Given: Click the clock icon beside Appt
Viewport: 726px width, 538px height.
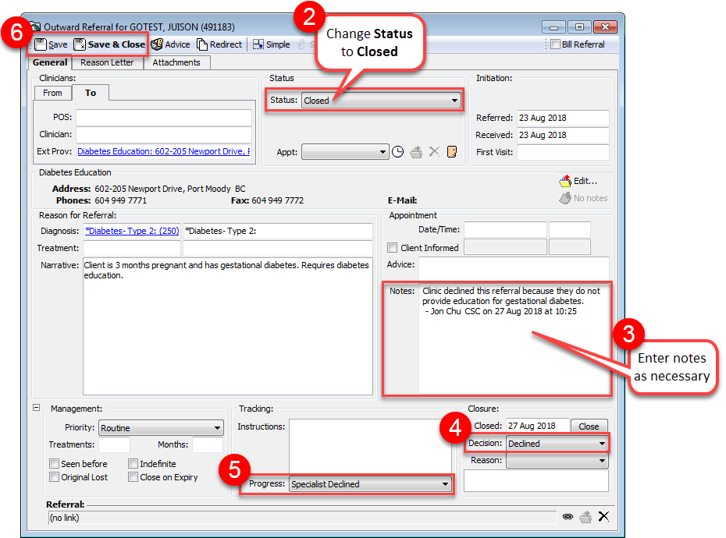Looking at the screenshot, I should pyautogui.click(x=398, y=152).
